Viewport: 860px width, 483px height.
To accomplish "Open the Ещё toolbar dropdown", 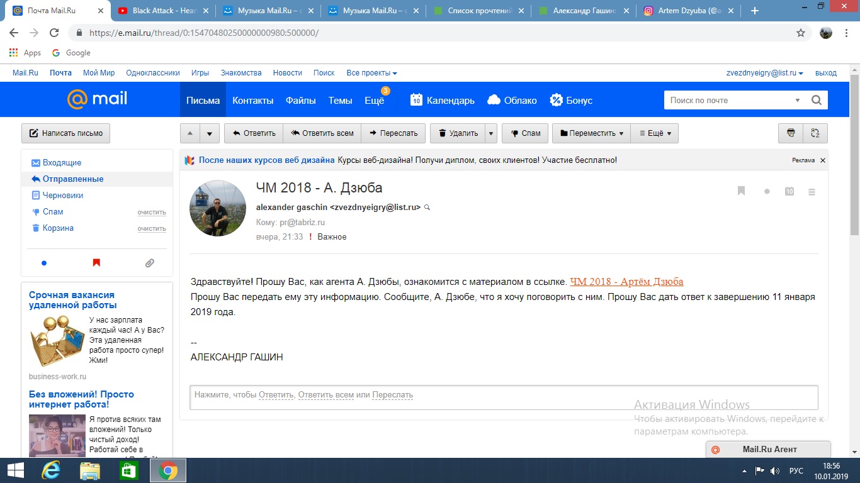I will point(655,133).
